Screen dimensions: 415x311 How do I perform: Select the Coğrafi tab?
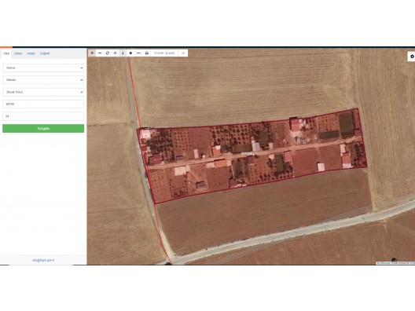pyautogui.click(x=45, y=53)
